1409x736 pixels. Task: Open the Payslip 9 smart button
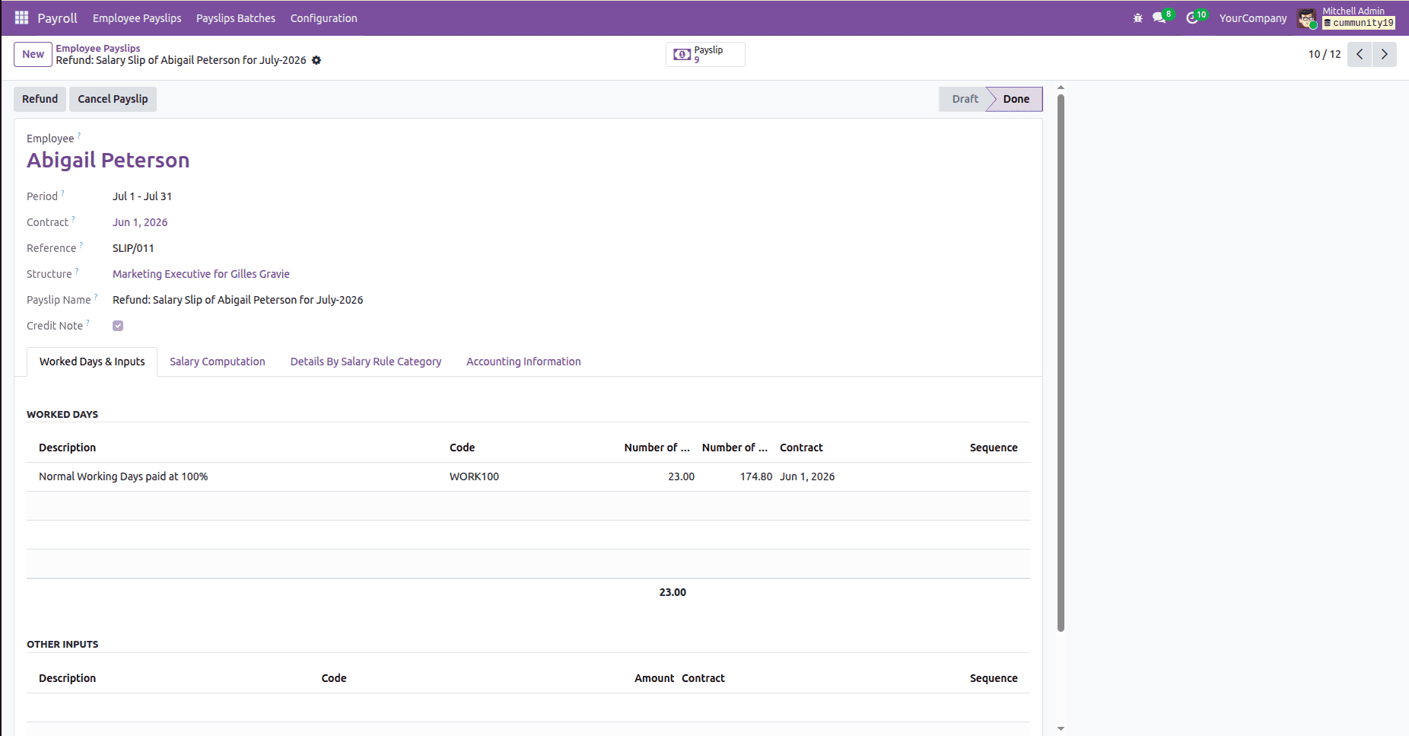click(705, 54)
